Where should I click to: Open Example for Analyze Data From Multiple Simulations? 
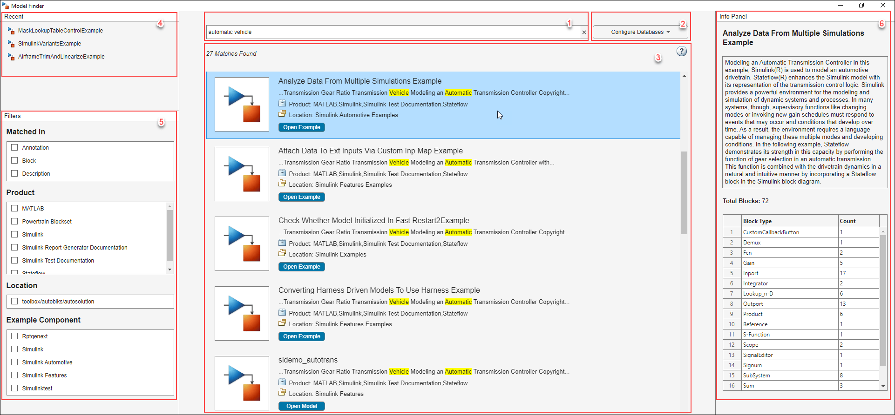click(x=302, y=127)
